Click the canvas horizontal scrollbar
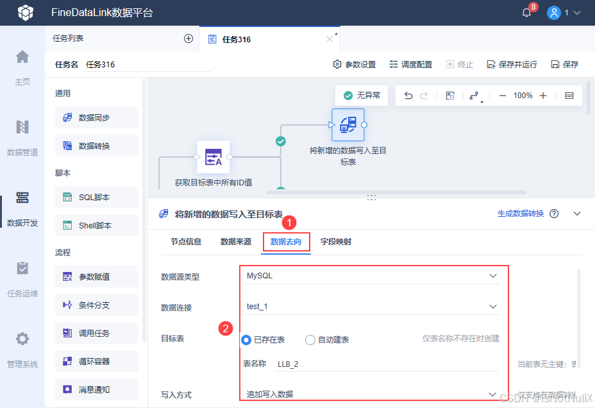595x408 pixels. click(396, 192)
